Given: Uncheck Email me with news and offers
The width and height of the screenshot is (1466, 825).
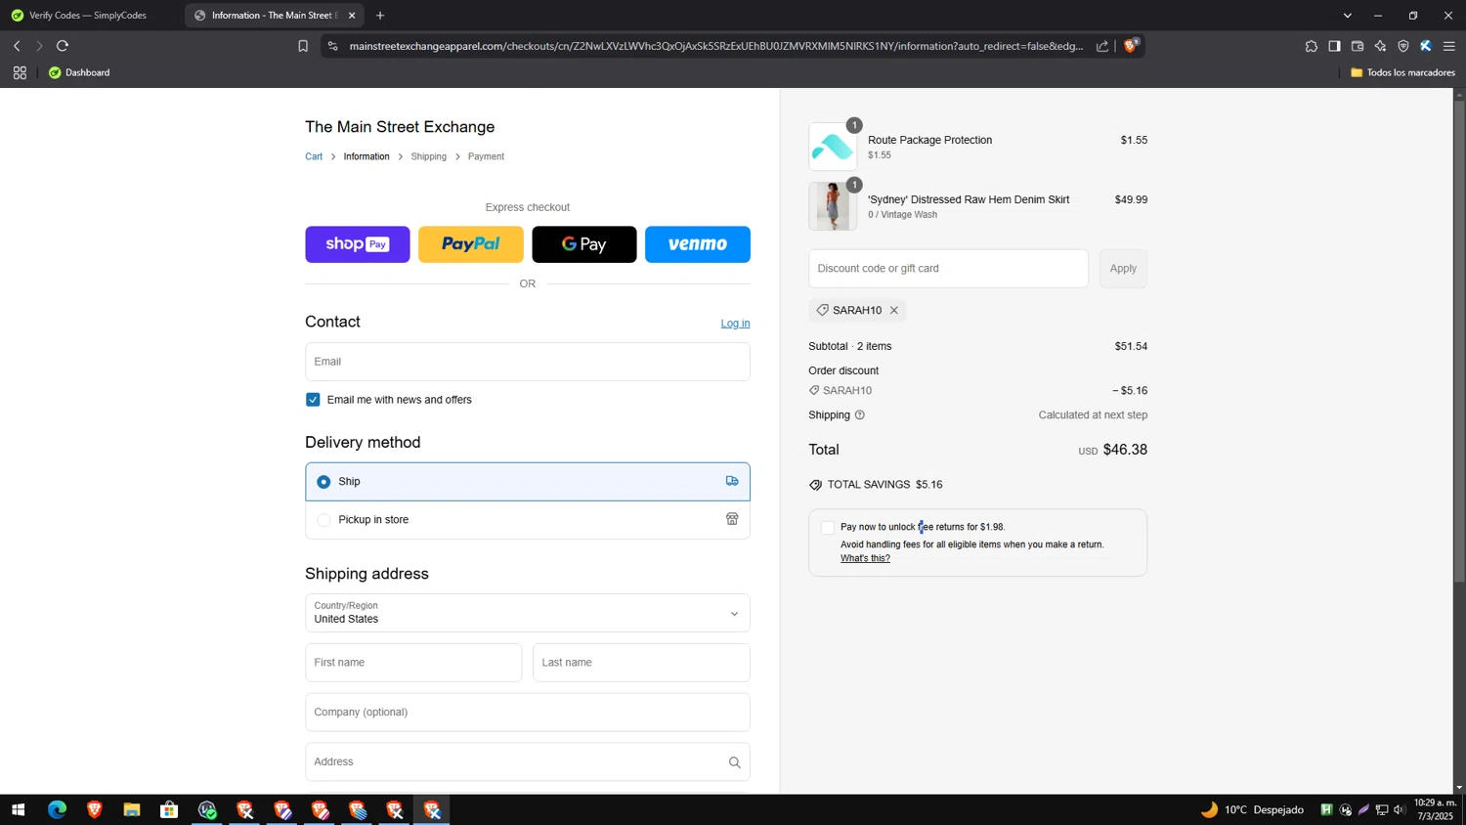Looking at the screenshot, I should 313,400.
